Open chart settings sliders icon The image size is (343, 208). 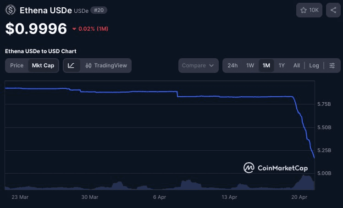click(332, 66)
